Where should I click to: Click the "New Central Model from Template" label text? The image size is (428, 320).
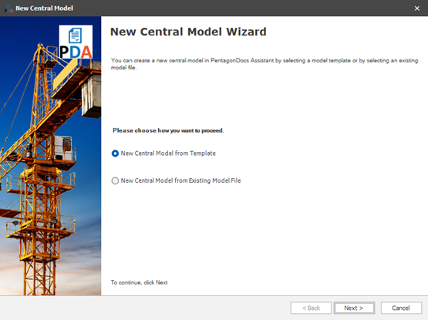168,153
